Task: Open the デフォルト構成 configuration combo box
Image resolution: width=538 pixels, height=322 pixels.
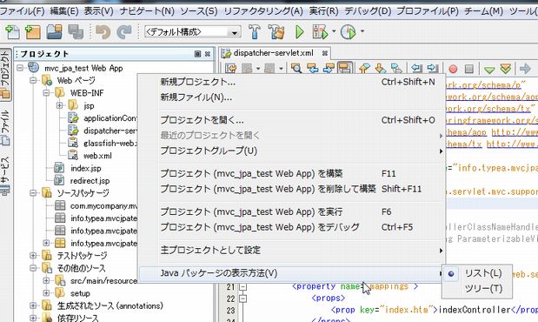Action: point(192,32)
